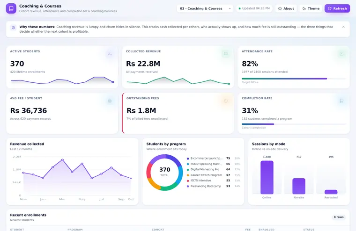
Task: Click the Collected Revenue card icon
Action: pos(226,54)
